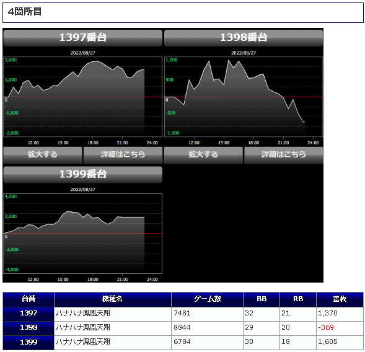
Task: Click the 1398番台 header button
Action: 244,38
